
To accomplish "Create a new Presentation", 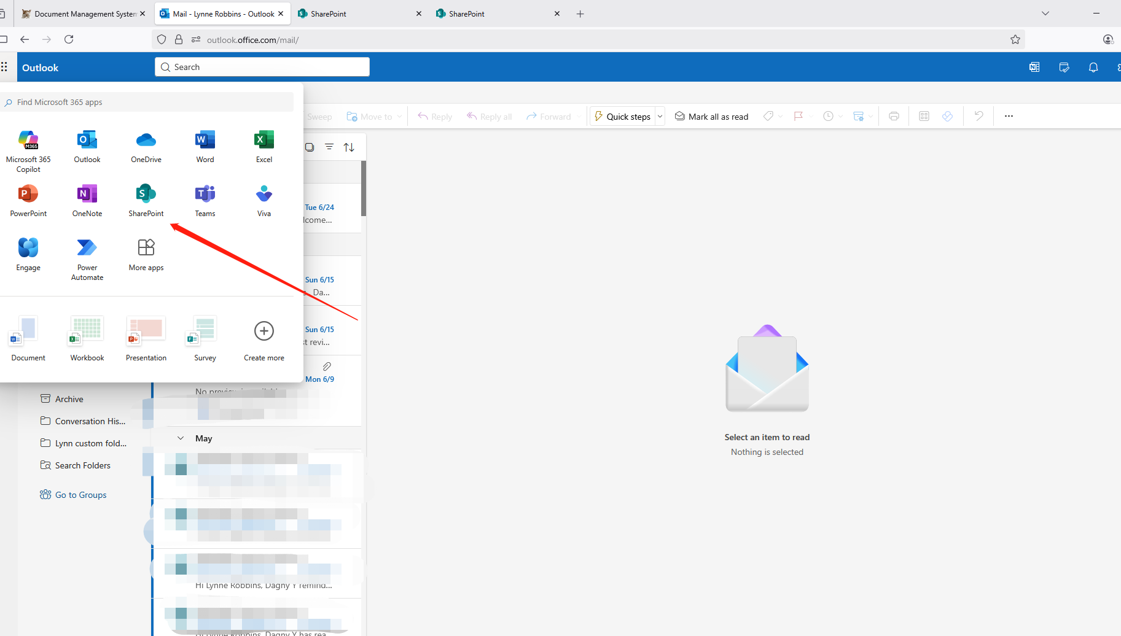I will tap(146, 339).
